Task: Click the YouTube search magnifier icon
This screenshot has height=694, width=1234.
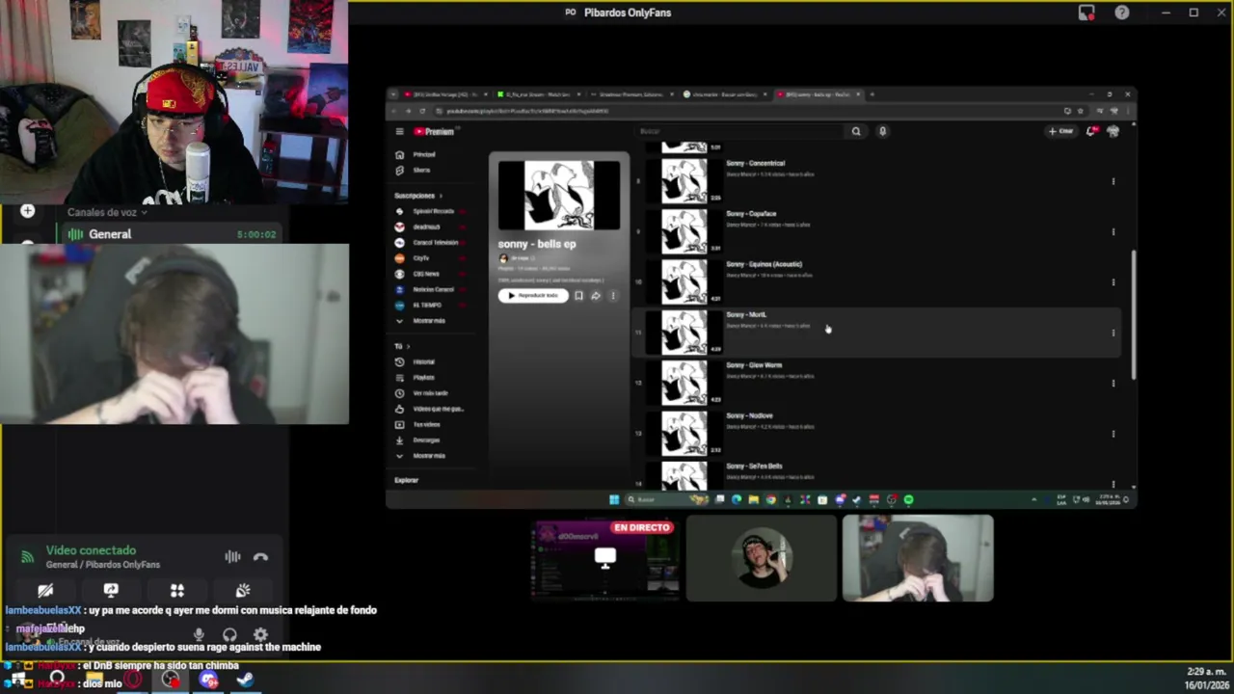Action: click(x=856, y=131)
